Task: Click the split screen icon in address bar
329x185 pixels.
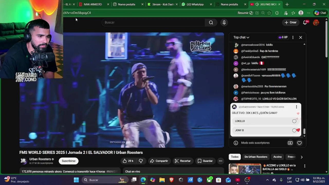Action: pos(257,13)
